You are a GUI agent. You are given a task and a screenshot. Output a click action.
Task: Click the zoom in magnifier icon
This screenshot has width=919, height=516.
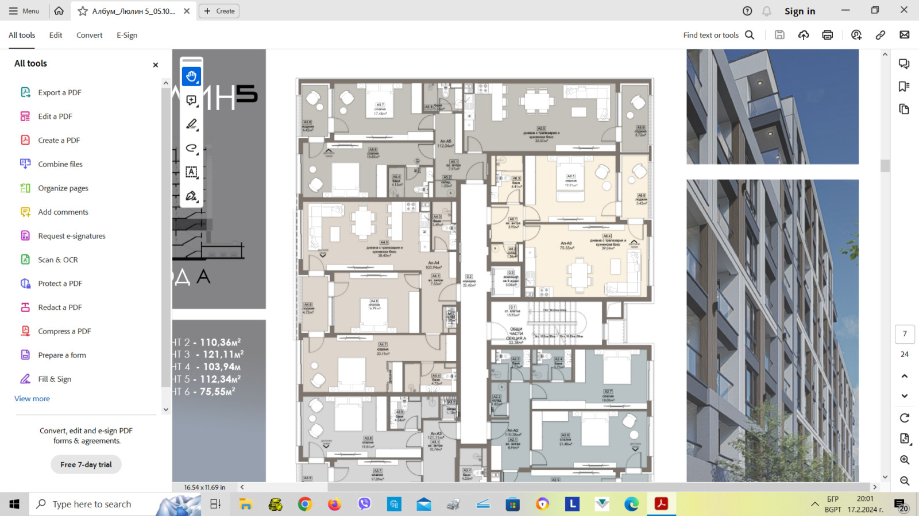tap(905, 460)
